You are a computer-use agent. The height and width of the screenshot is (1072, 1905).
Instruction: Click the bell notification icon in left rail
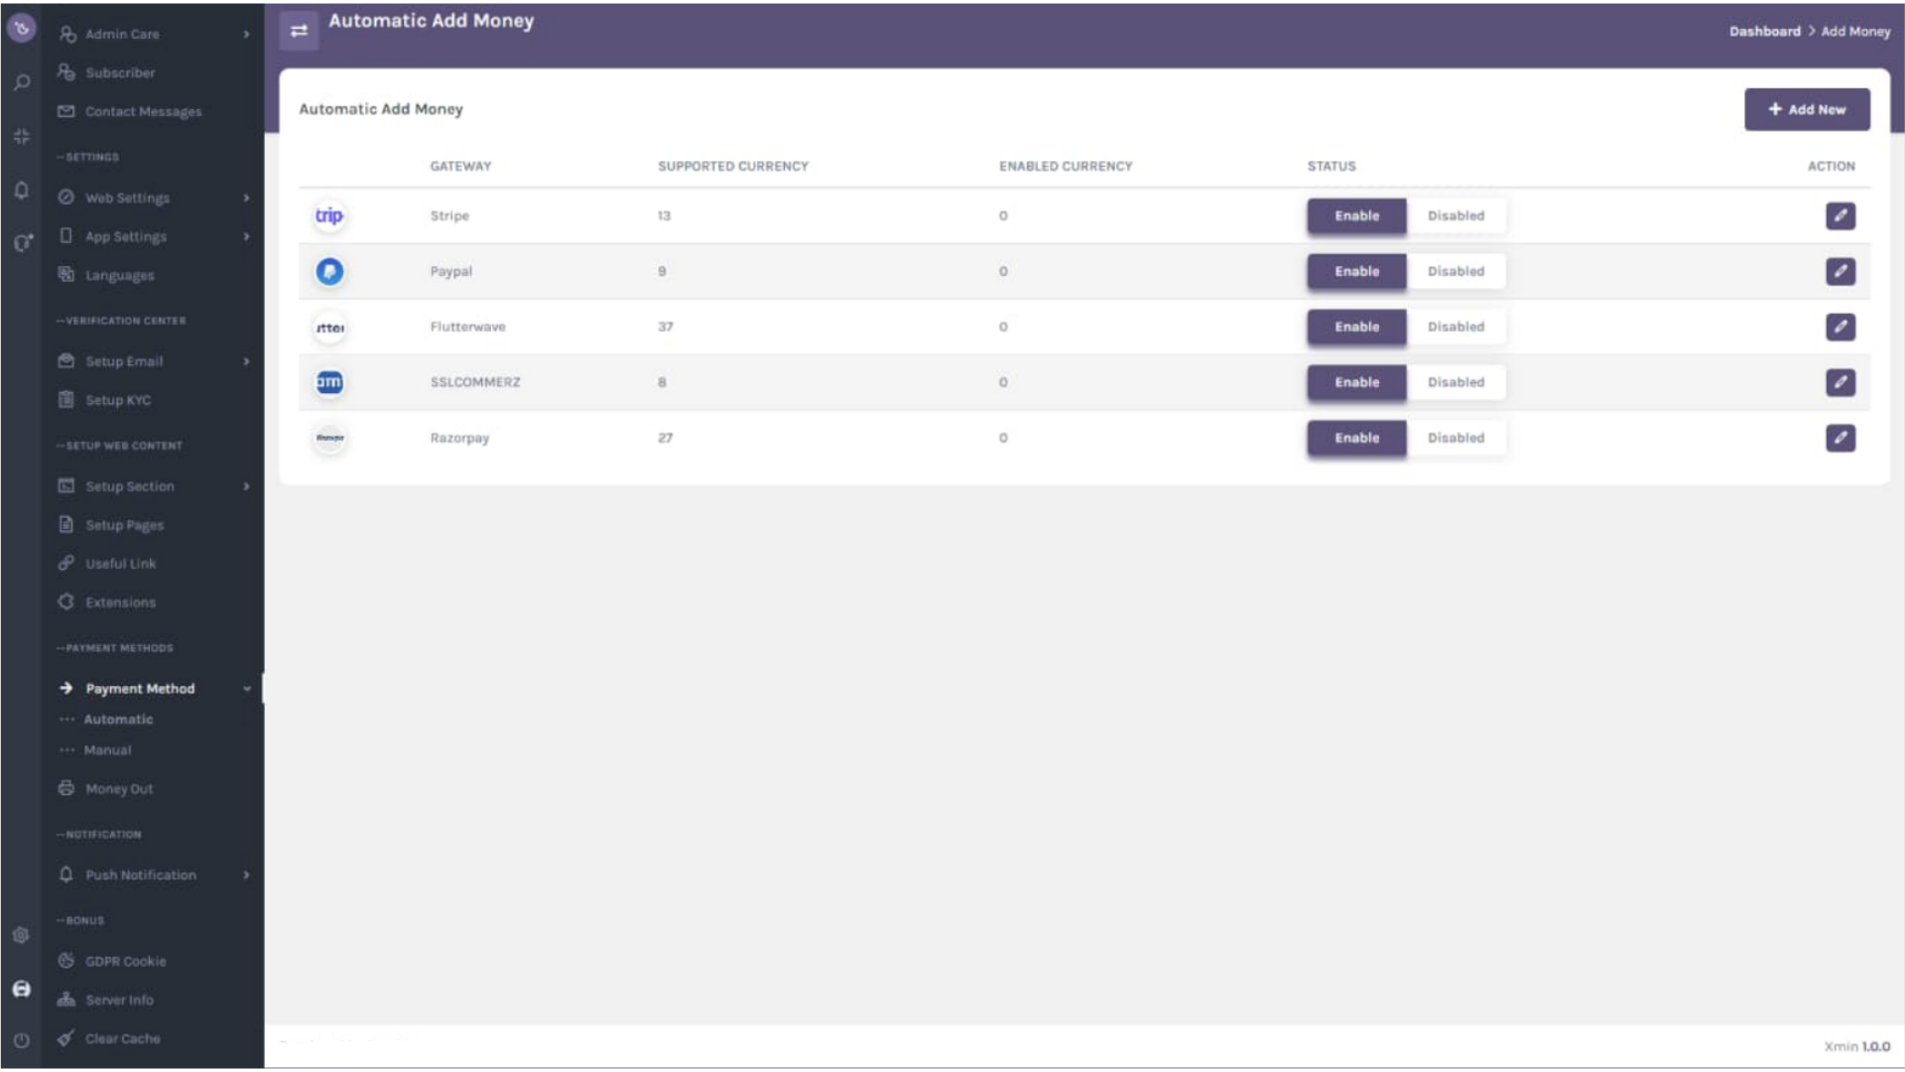pyautogui.click(x=22, y=190)
